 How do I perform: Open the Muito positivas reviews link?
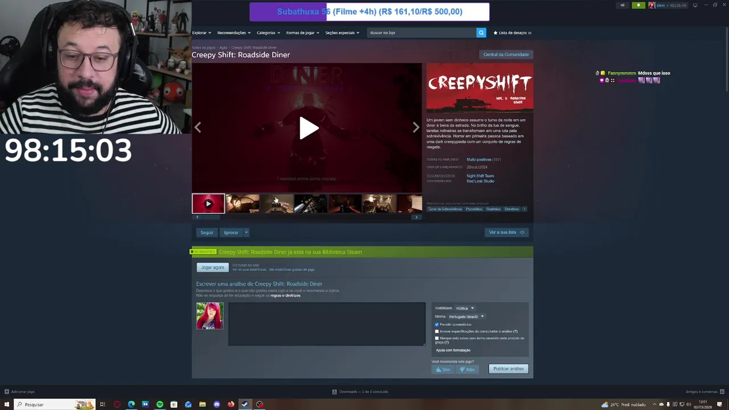point(479,159)
